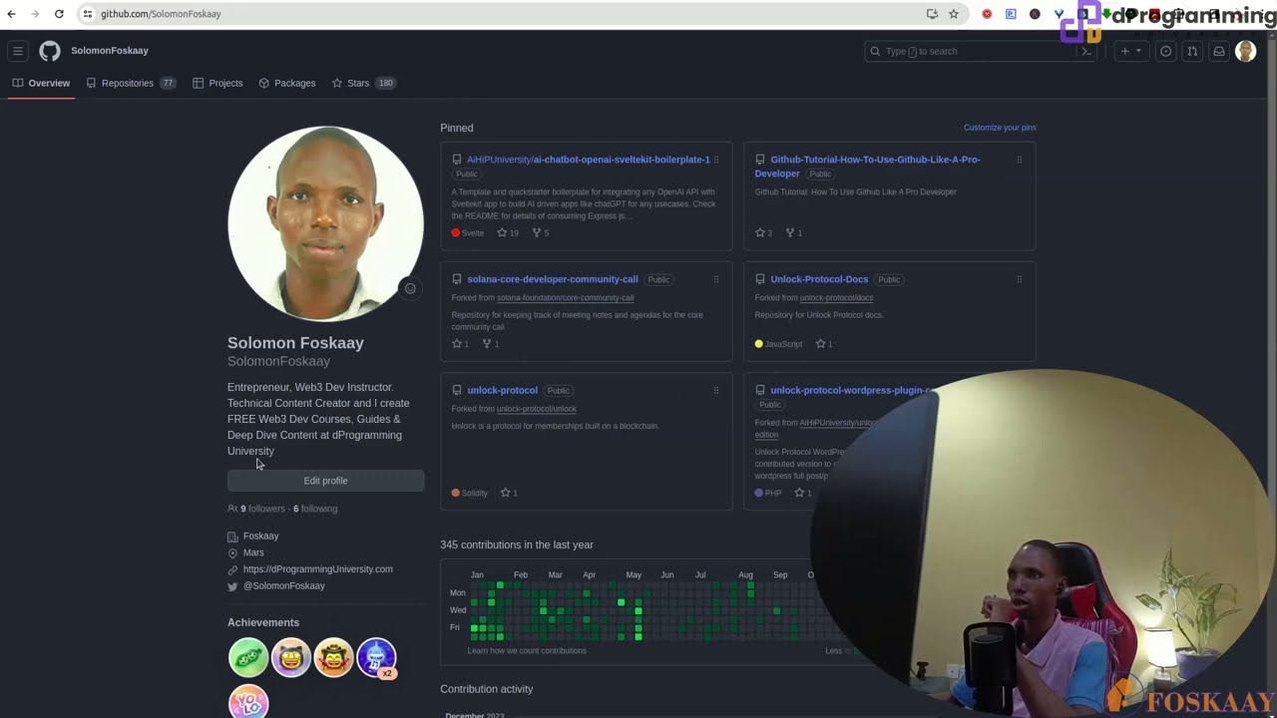
Task: Grab the drag handle on unlock-protocol pin
Action: coord(716,390)
